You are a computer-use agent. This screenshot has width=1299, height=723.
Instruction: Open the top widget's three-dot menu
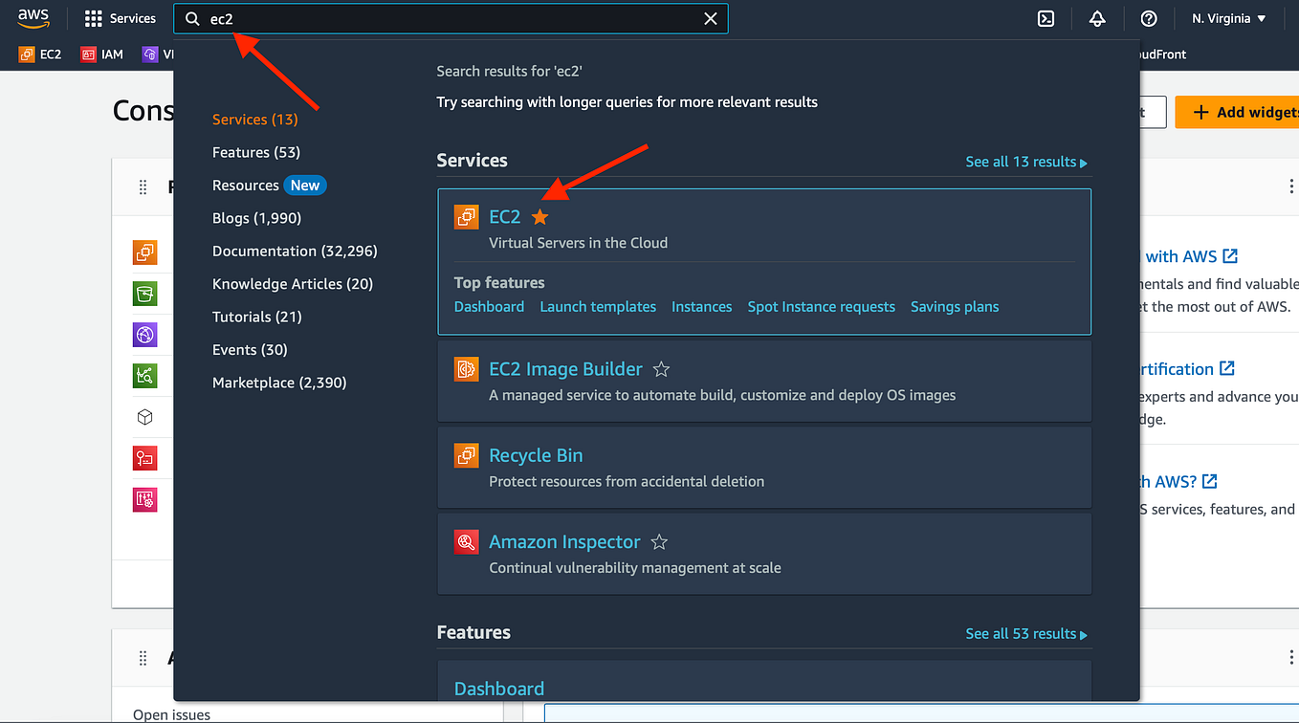1292,186
